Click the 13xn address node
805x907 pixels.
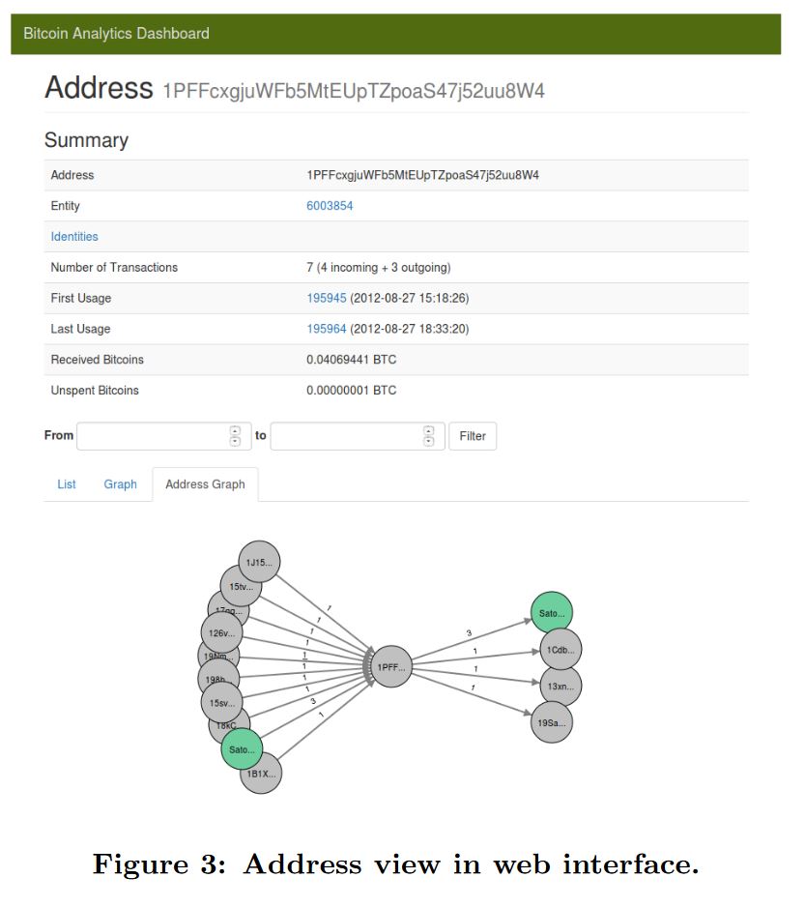click(561, 686)
